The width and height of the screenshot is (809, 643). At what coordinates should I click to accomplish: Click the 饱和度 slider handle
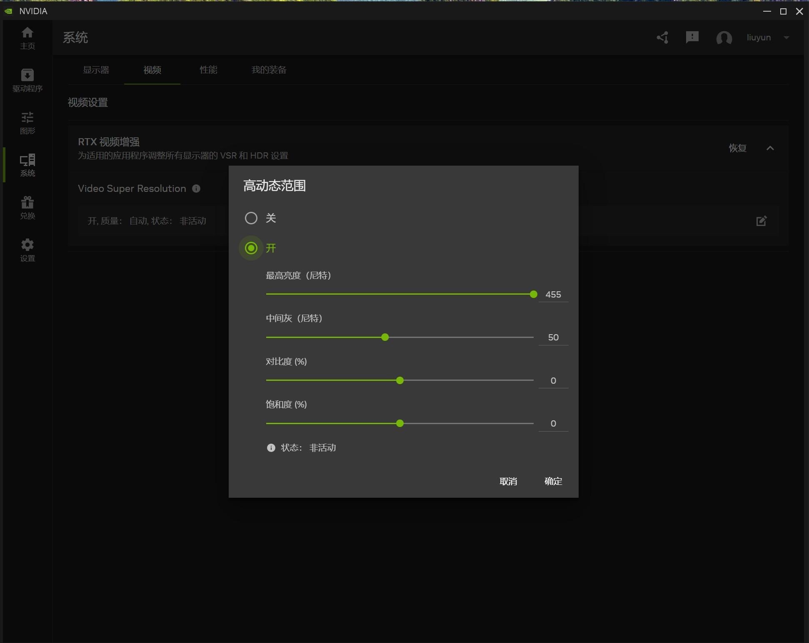(400, 423)
